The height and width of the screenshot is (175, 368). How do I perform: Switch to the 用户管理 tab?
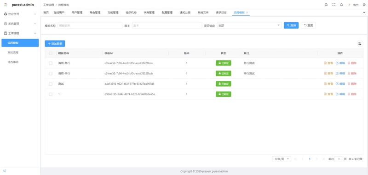77,13
